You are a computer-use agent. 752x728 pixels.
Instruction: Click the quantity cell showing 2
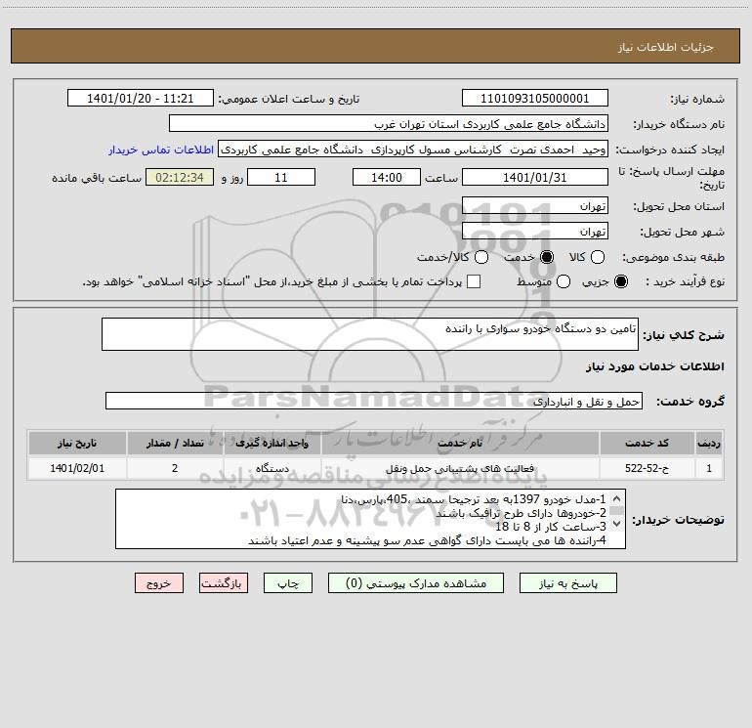click(x=175, y=468)
